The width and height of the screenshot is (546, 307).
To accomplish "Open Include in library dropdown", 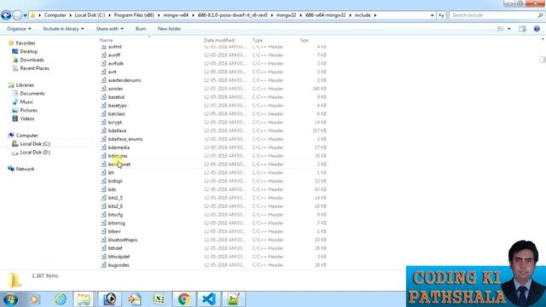I will pos(63,29).
